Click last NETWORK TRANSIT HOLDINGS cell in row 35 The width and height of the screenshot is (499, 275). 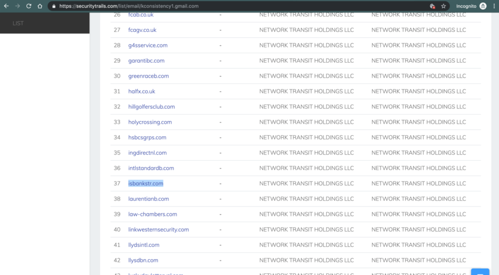point(419,153)
